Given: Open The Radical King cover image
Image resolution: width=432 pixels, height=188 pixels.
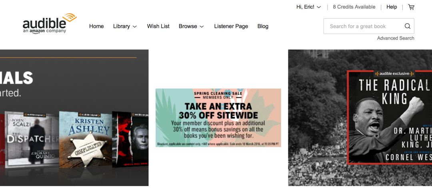Looking at the screenshot, I should pyautogui.click(x=389, y=117).
